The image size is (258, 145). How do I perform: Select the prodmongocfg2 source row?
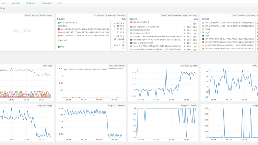tap(143, 33)
